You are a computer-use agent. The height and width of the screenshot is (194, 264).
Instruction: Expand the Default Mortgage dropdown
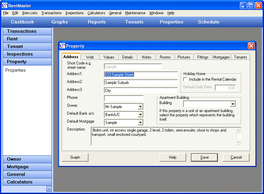(x=140, y=123)
